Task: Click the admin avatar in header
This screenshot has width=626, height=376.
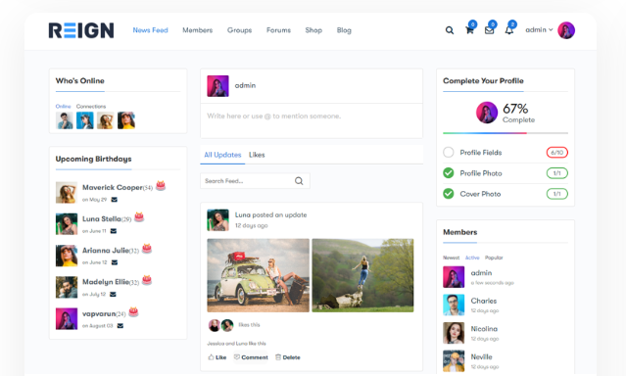Action: (x=566, y=30)
